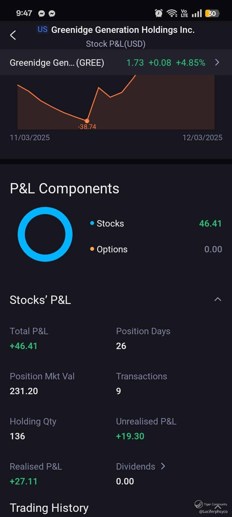Tap the back arrow

[13, 35]
